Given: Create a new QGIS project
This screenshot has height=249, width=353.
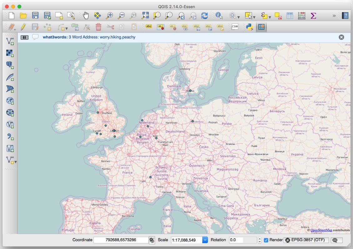Looking at the screenshot, I should pyautogui.click(x=11, y=16).
